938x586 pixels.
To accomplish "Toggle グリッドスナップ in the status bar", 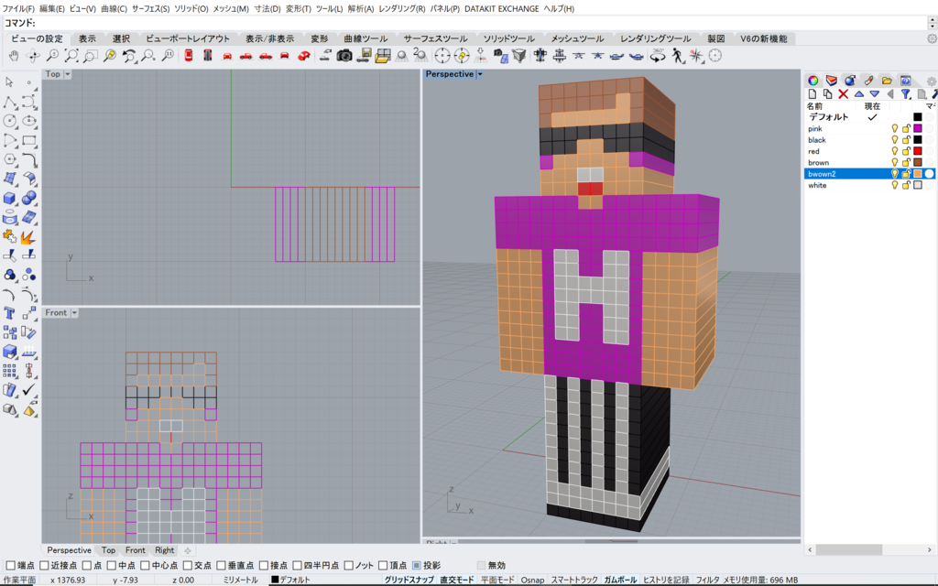I will [x=409, y=580].
